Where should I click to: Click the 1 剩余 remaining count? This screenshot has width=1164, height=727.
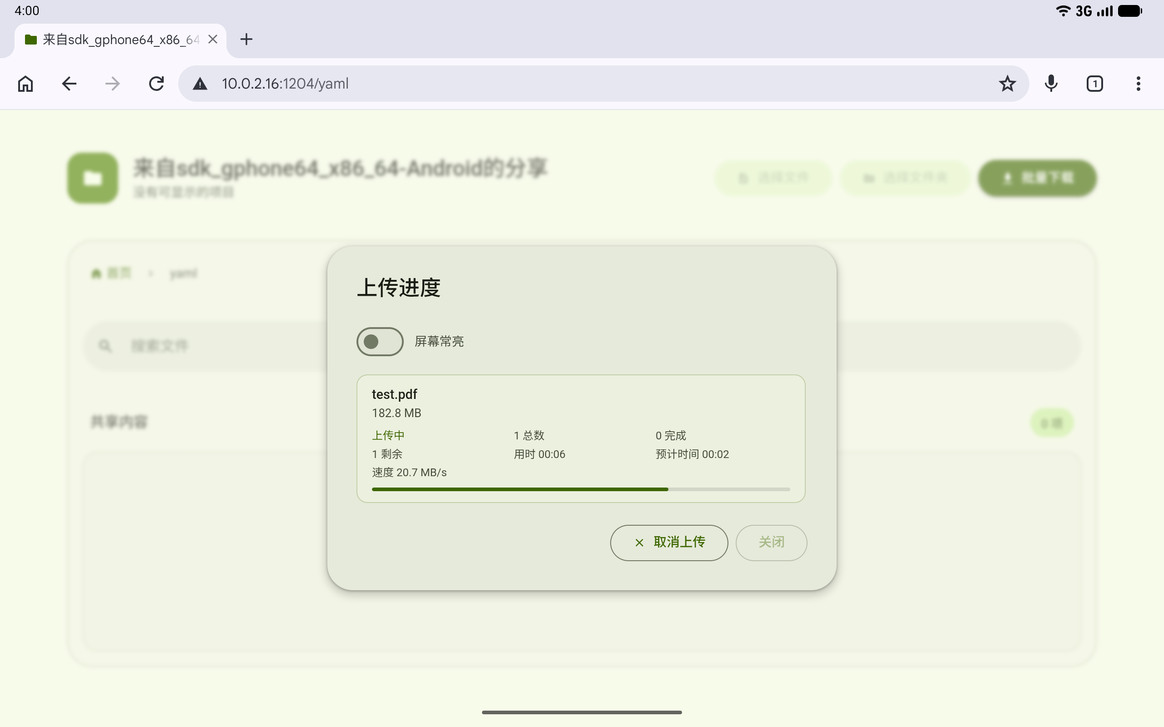pos(387,454)
